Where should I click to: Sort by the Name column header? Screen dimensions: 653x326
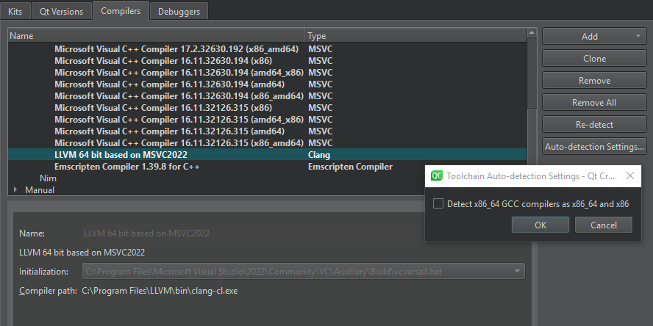click(x=157, y=36)
